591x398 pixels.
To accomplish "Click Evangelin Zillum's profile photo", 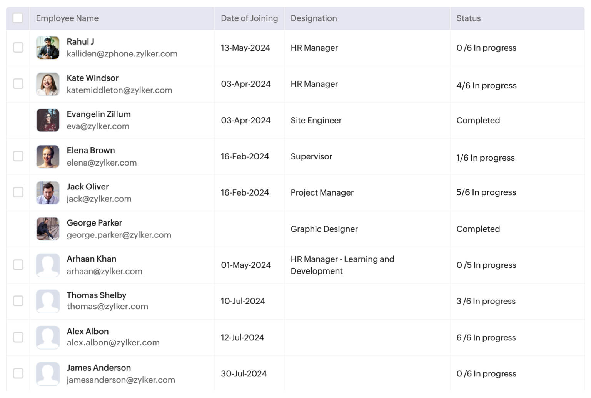I will coord(48,120).
